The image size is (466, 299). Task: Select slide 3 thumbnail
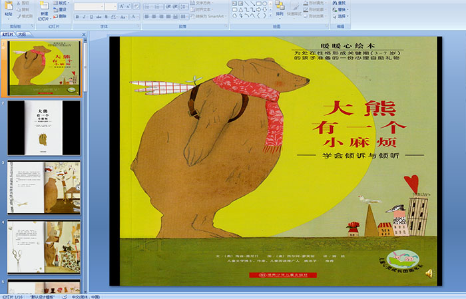coord(44,187)
